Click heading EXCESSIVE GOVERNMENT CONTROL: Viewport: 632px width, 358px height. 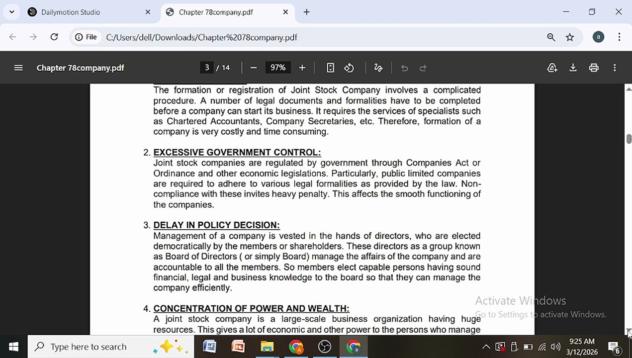pos(237,152)
